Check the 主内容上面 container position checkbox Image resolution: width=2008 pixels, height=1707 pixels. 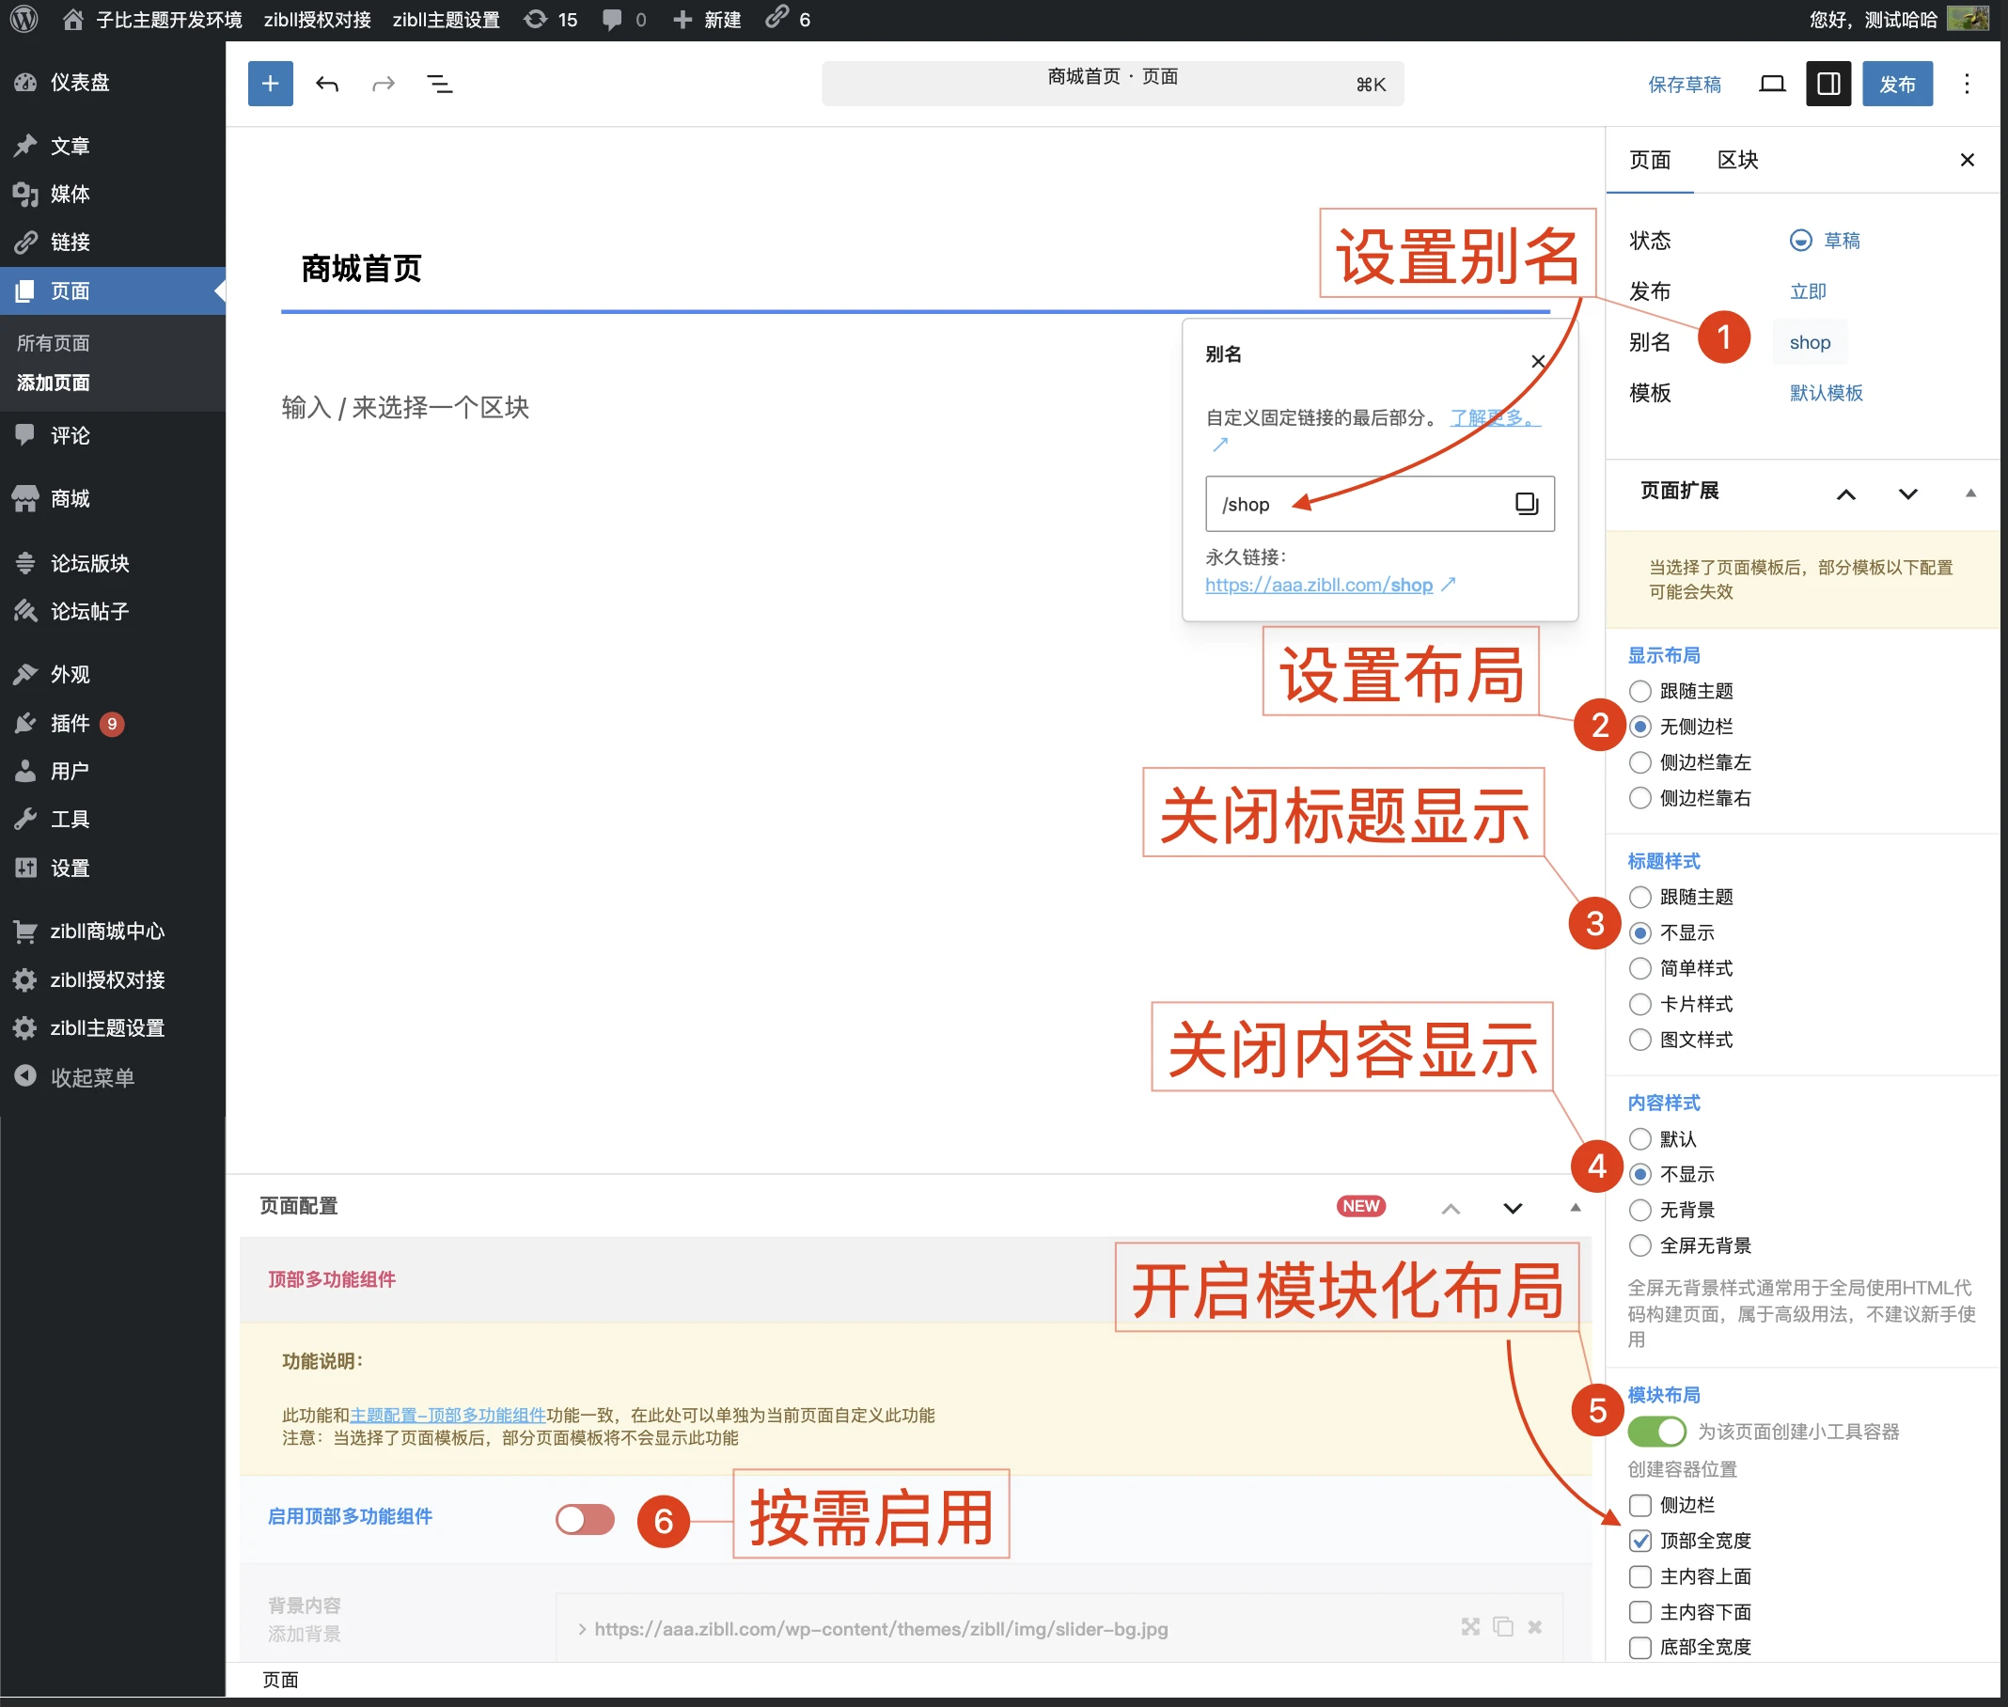1639,1576
